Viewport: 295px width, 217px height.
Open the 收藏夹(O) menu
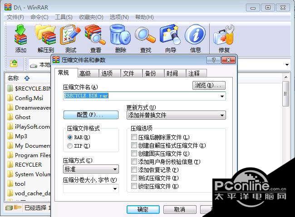[91, 17]
